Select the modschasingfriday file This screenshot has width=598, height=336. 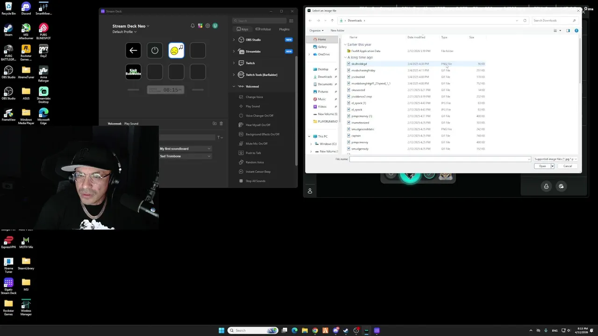(363, 70)
